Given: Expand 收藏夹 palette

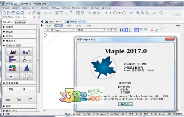Looking at the screenshot, I should 19,27.
